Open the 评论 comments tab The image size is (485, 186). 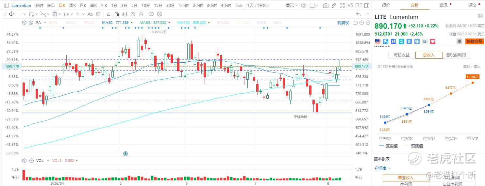[x=472, y=5]
